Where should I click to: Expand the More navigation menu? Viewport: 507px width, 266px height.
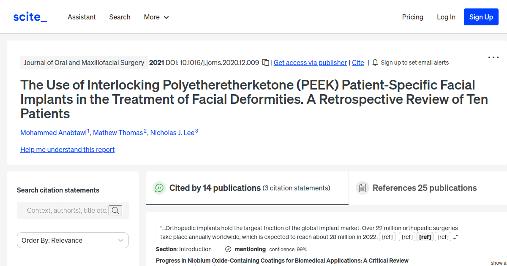click(x=156, y=17)
